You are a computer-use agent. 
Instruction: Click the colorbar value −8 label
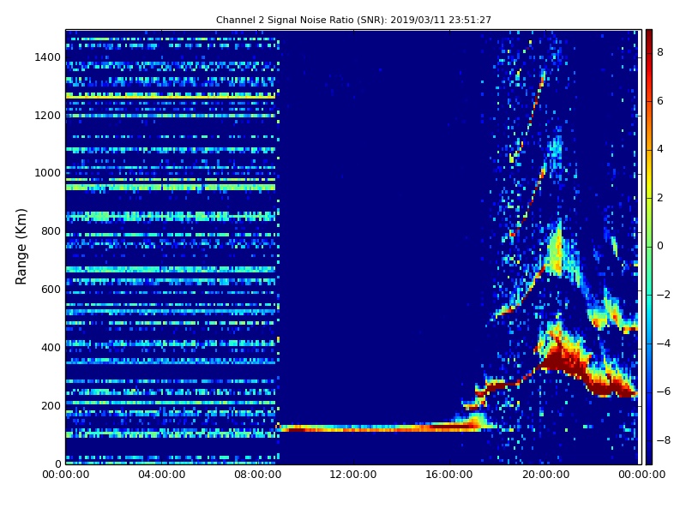coord(664,440)
